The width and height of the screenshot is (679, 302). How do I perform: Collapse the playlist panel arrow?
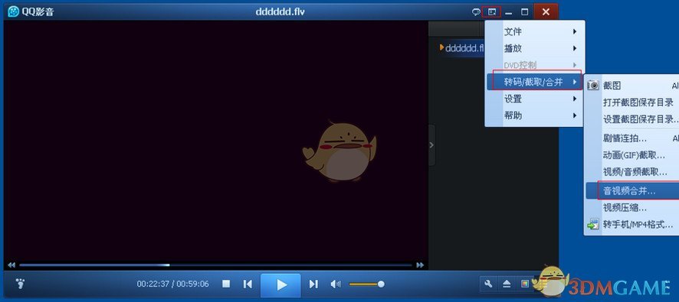pos(431,145)
